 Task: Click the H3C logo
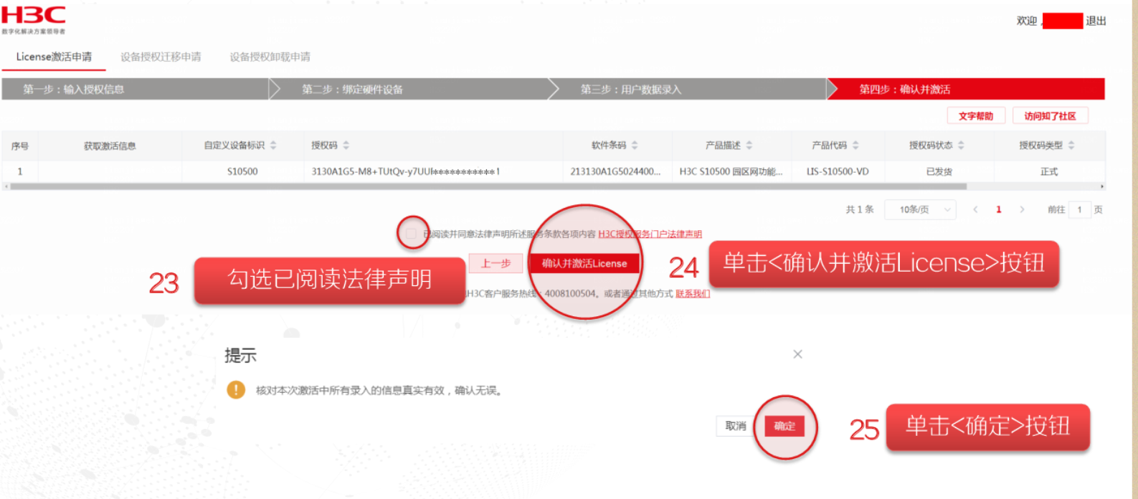click(34, 19)
